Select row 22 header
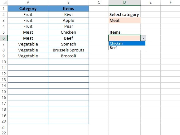The height and width of the screenshot is (135, 180). [4, 133]
